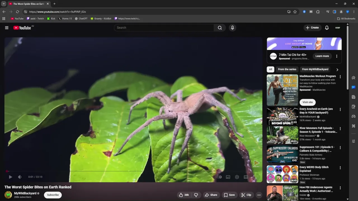Open browser extensions puzzle icon
The height and width of the screenshot is (201, 358).
point(318,12)
